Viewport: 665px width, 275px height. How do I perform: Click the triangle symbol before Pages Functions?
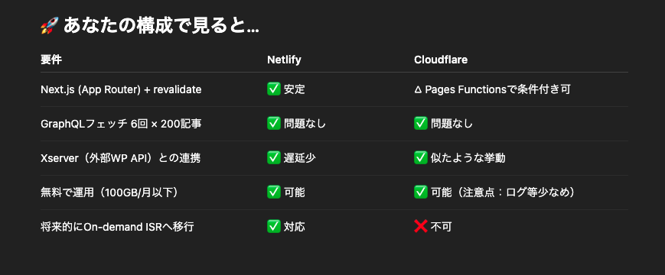coord(418,89)
